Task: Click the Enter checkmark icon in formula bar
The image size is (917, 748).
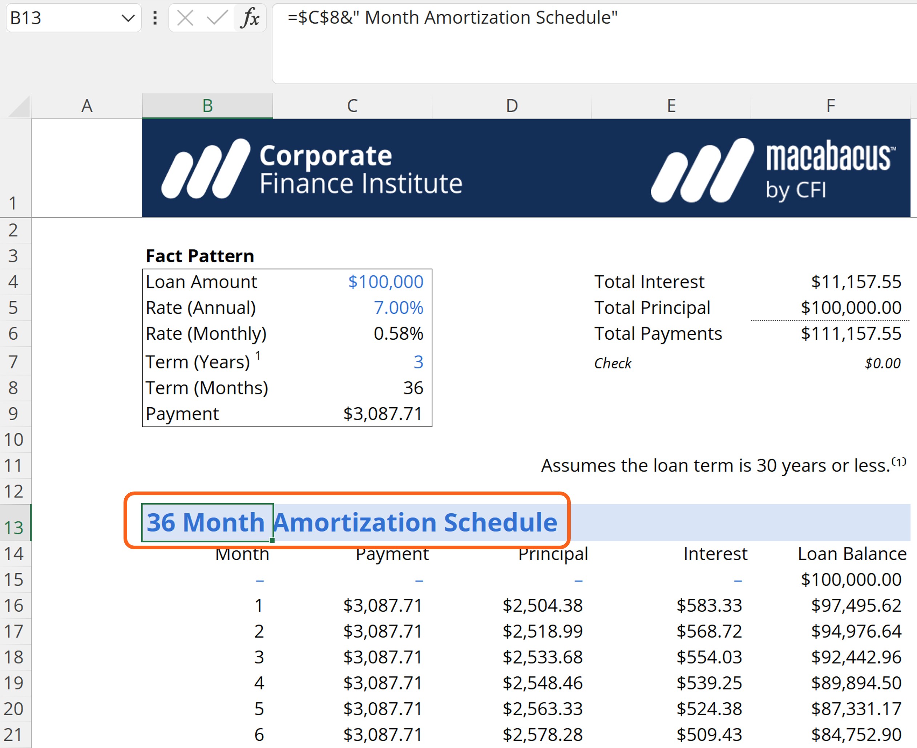Action: point(217,18)
